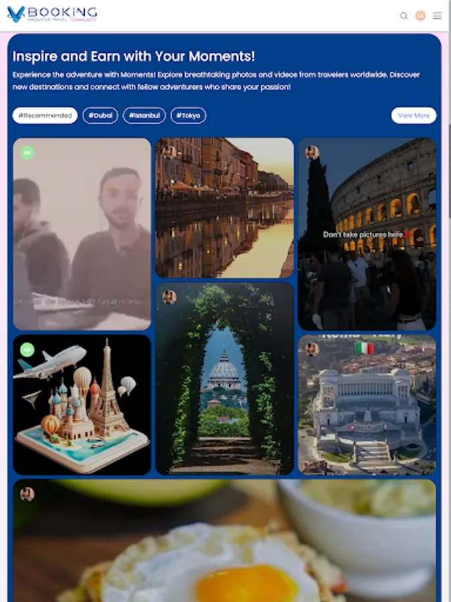This screenshot has height=602, width=451.
Task: Open the 3D landmarks and airplane moment
Action: pyautogui.click(x=82, y=405)
